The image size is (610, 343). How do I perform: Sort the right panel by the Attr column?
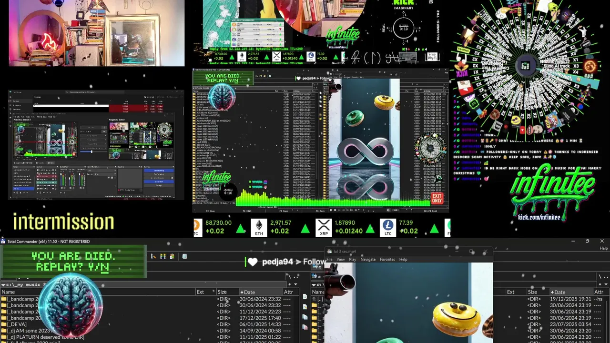[601, 292]
